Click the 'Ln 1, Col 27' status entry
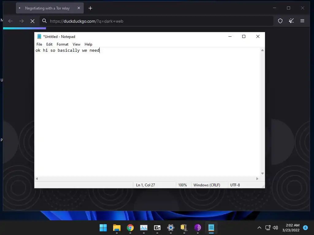Screen dimensions: 314x235 (x=146, y=185)
